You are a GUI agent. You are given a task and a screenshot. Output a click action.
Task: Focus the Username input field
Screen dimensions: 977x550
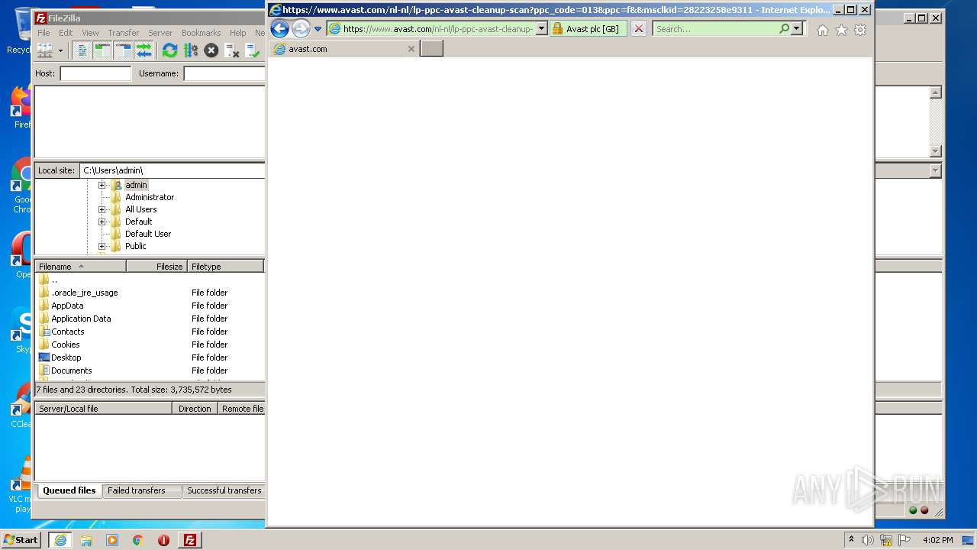pyautogui.click(x=224, y=73)
